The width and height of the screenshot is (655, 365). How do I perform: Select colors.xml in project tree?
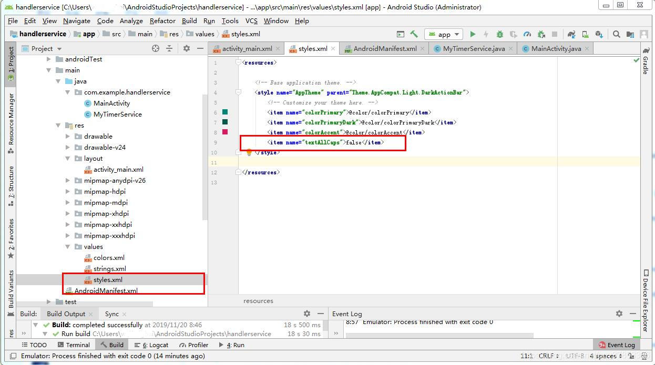tap(109, 258)
